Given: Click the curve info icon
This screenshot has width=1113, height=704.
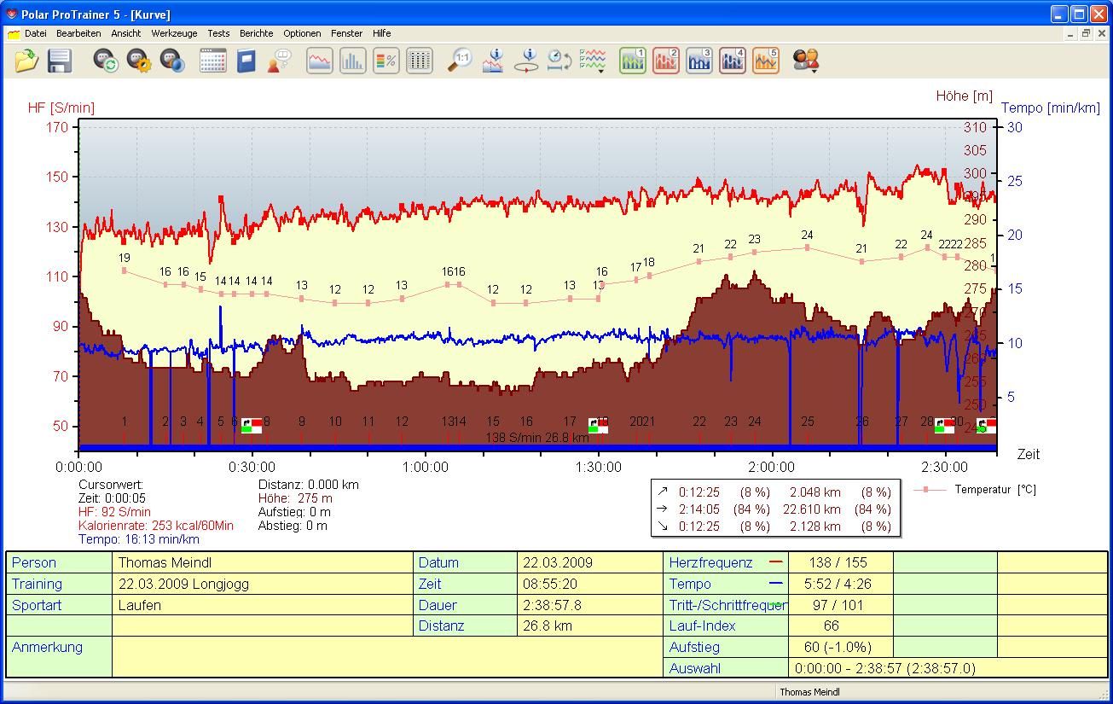Looking at the screenshot, I should point(493,61).
